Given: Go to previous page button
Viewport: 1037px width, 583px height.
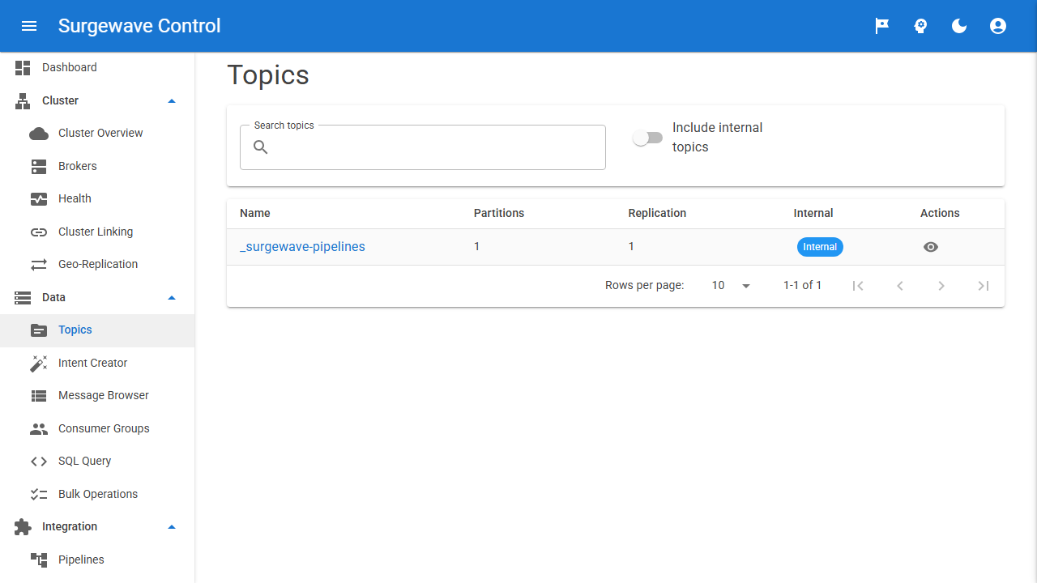Looking at the screenshot, I should pyautogui.click(x=899, y=286).
